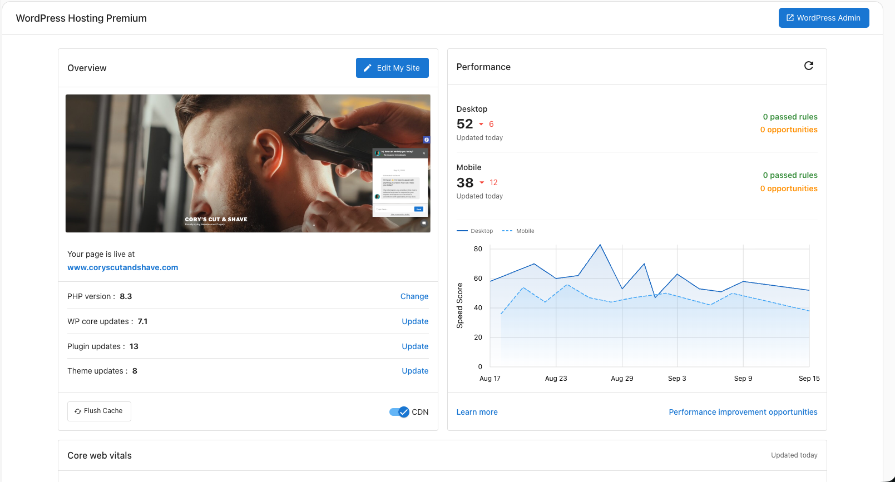Click the site preview thumbnail
Viewport: 895px width, 482px height.
(248, 163)
